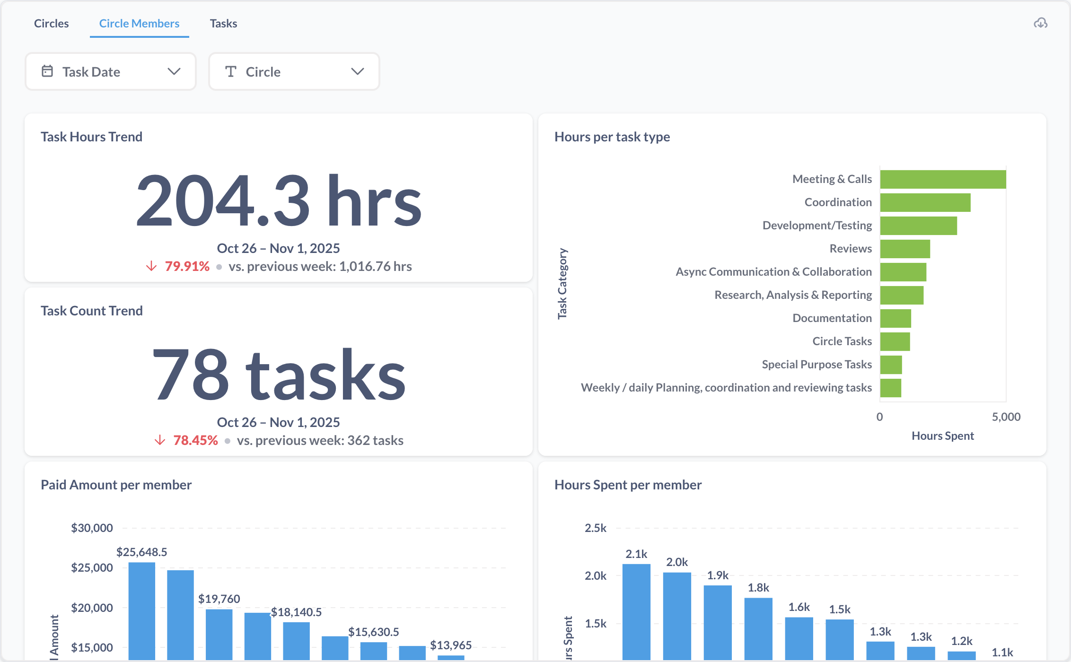Click the Meeting & Calls category label

point(832,179)
